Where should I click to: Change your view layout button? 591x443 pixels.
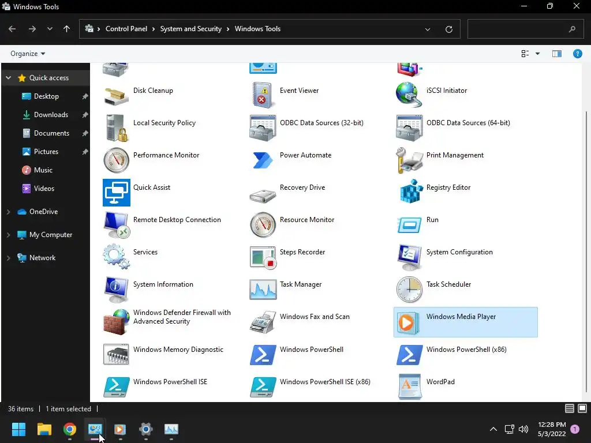525,54
